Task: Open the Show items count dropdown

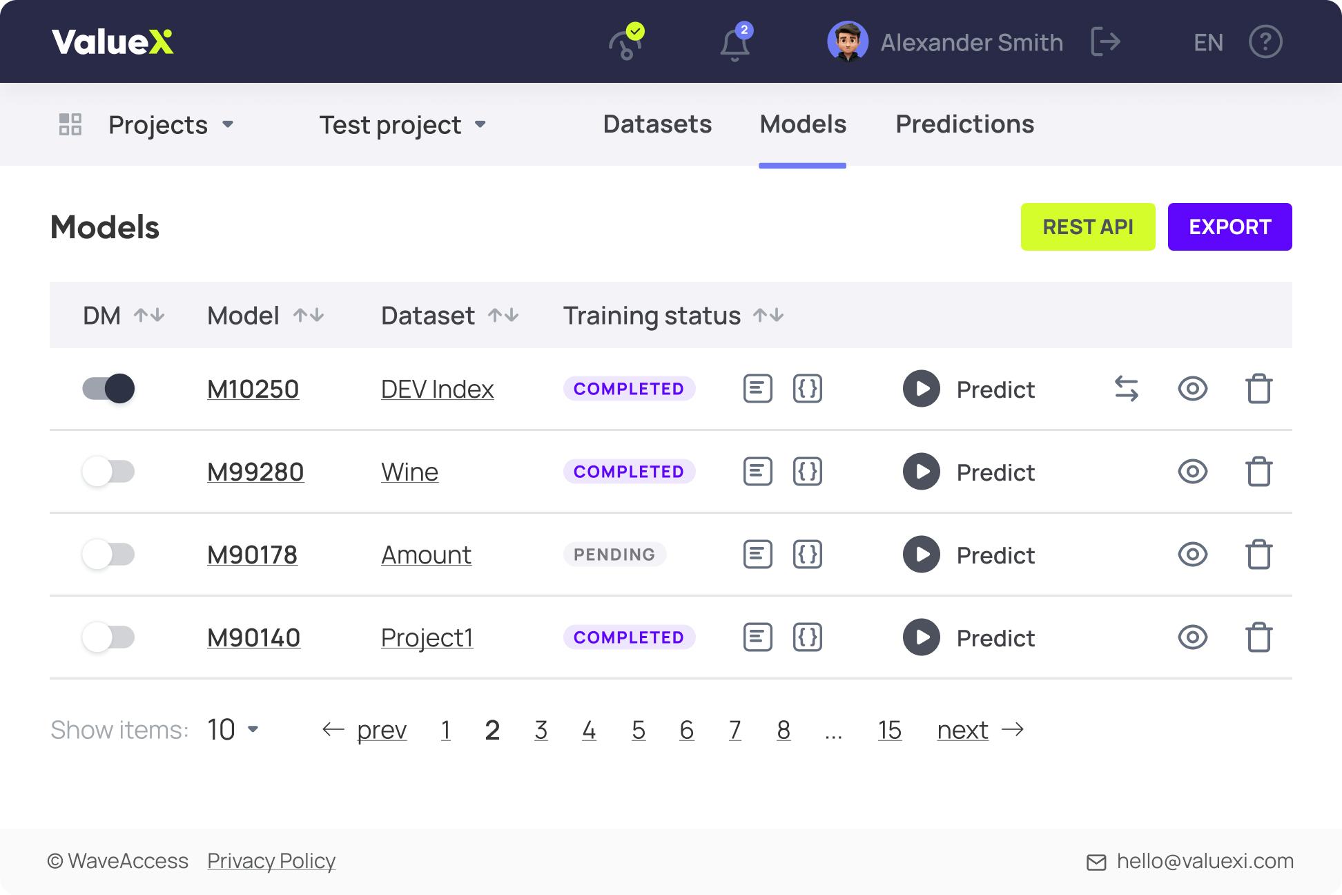Action: (x=231, y=729)
